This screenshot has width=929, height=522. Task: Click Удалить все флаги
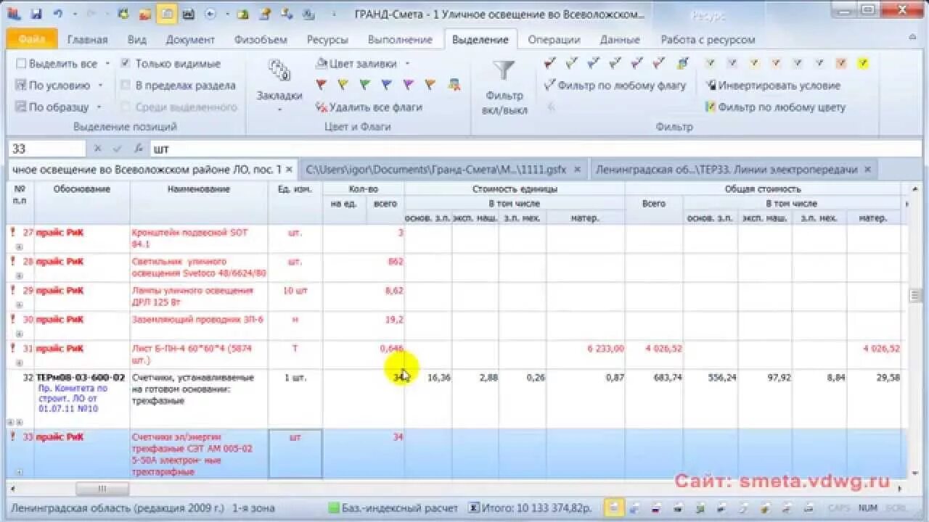click(369, 107)
